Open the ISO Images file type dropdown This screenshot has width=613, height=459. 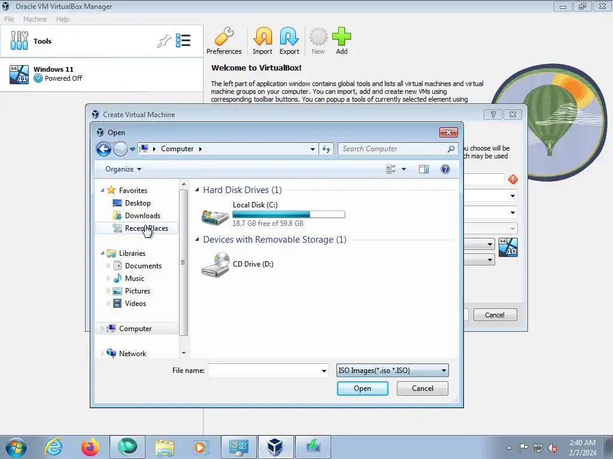coord(392,371)
